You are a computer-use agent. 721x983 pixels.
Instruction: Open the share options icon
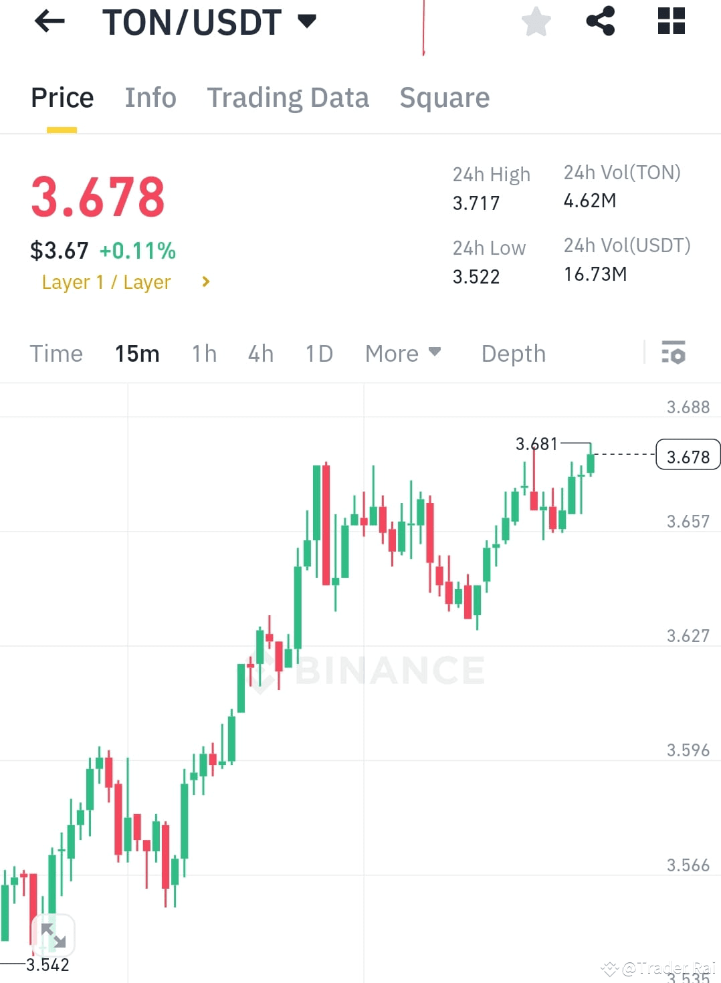pyautogui.click(x=601, y=21)
